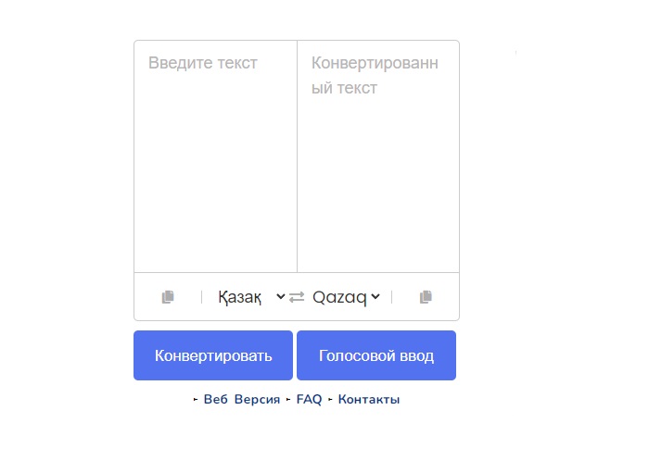
Task: Open the Веб Версия link
Action: coord(242,399)
